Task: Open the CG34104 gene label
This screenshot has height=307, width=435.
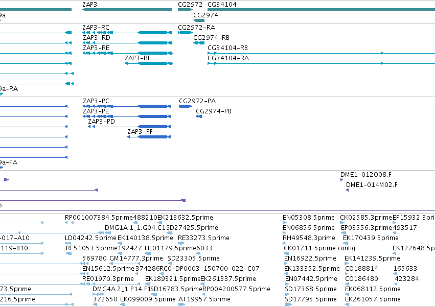Action: pos(222,5)
